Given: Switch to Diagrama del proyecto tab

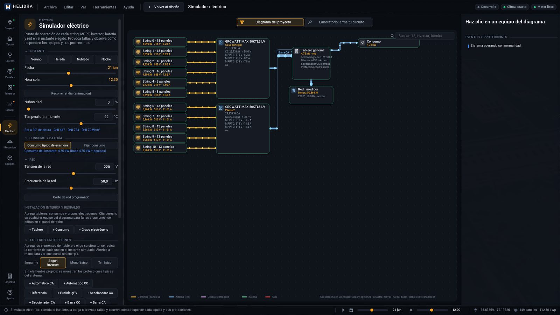Looking at the screenshot, I should click(x=270, y=22).
